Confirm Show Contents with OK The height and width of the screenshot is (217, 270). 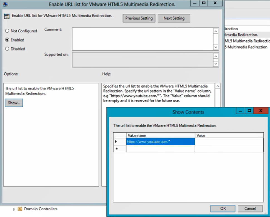(223, 208)
